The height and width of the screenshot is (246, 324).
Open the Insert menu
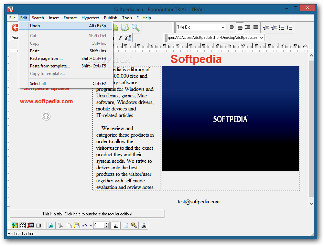pos(54,18)
